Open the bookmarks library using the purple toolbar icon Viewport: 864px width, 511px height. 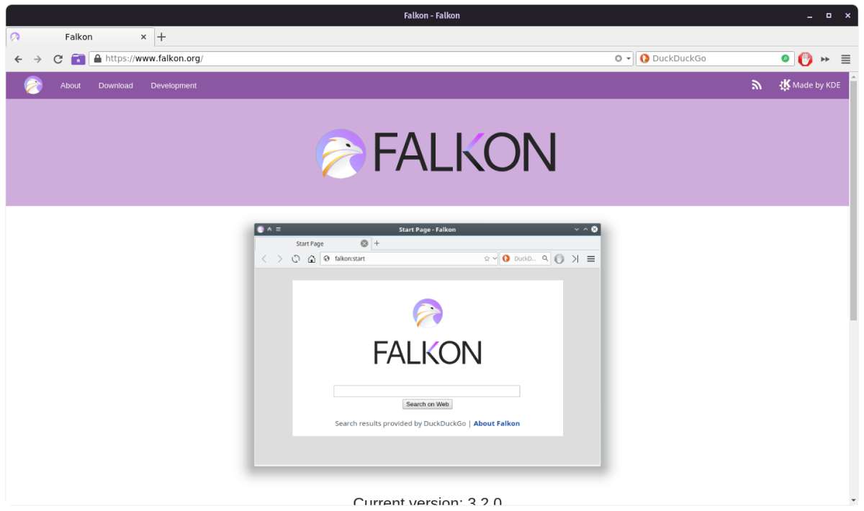click(78, 59)
